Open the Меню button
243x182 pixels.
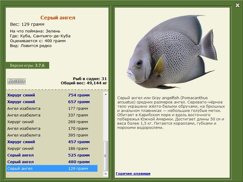[x=17, y=81]
